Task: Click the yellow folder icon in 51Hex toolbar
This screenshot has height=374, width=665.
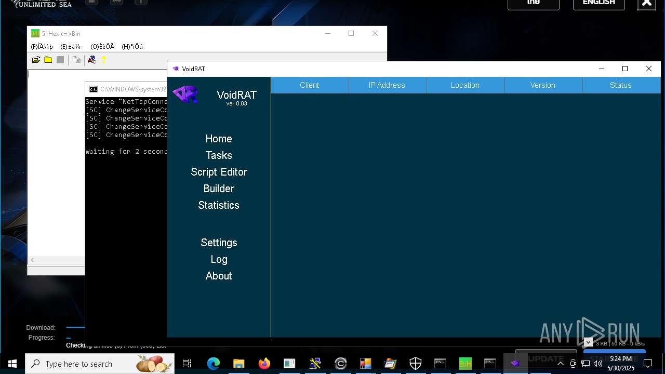Action: (48, 60)
